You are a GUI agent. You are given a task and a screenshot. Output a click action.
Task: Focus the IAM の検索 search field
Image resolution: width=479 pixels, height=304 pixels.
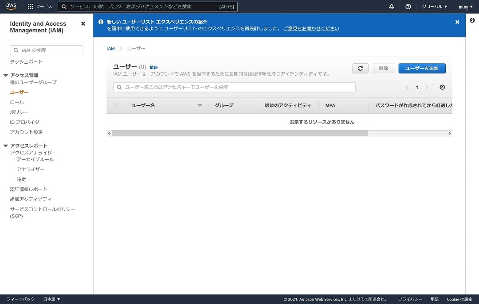click(x=47, y=50)
